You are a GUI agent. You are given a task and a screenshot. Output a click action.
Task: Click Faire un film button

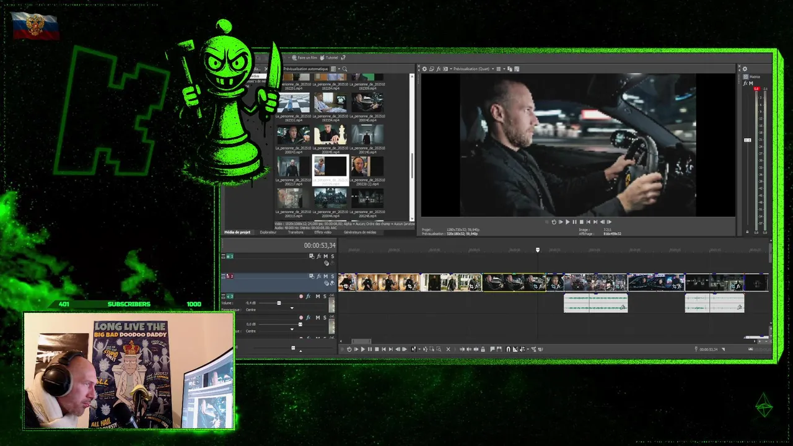tap(304, 58)
